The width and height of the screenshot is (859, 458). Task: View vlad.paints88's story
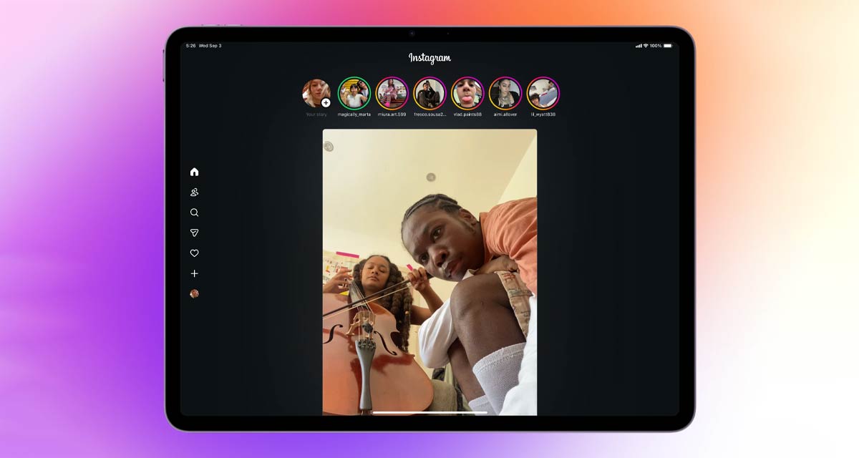pos(467,93)
